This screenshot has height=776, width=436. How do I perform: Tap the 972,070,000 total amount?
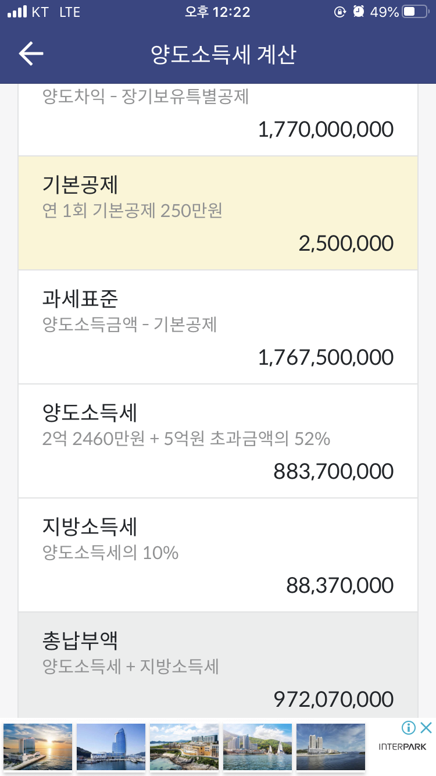tap(333, 699)
